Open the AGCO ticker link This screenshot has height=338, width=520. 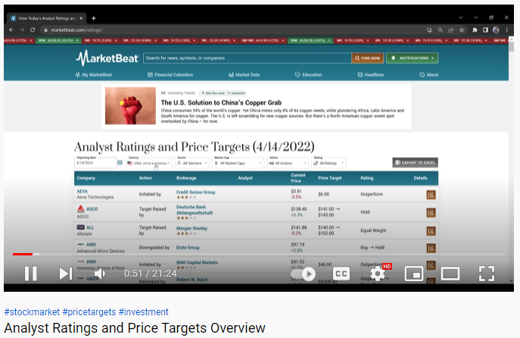click(x=92, y=209)
